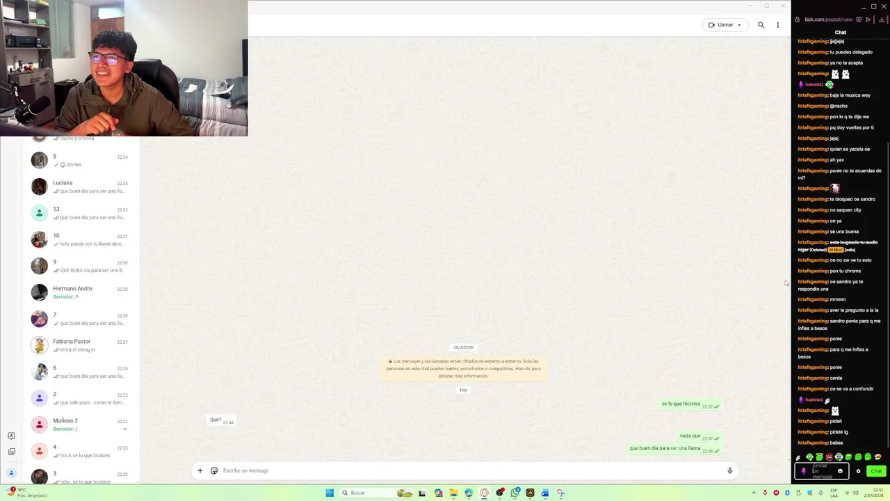Click the plus attach icon in message bar
Image resolution: width=890 pixels, height=501 pixels.
[x=200, y=470]
